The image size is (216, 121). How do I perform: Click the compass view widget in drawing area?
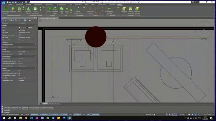pyautogui.click(x=204, y=30)
